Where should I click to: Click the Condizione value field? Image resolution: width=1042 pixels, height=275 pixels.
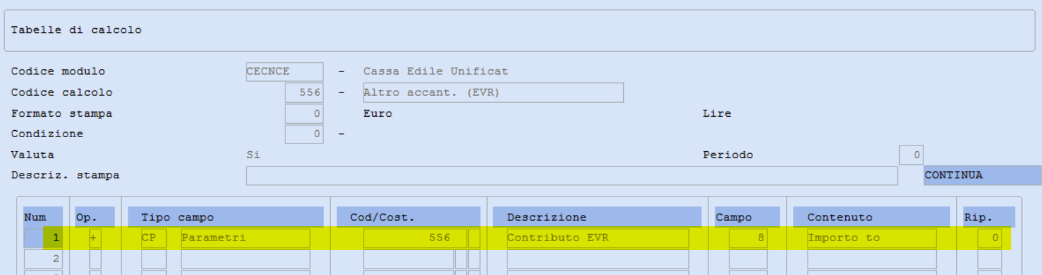coord(304,134)
